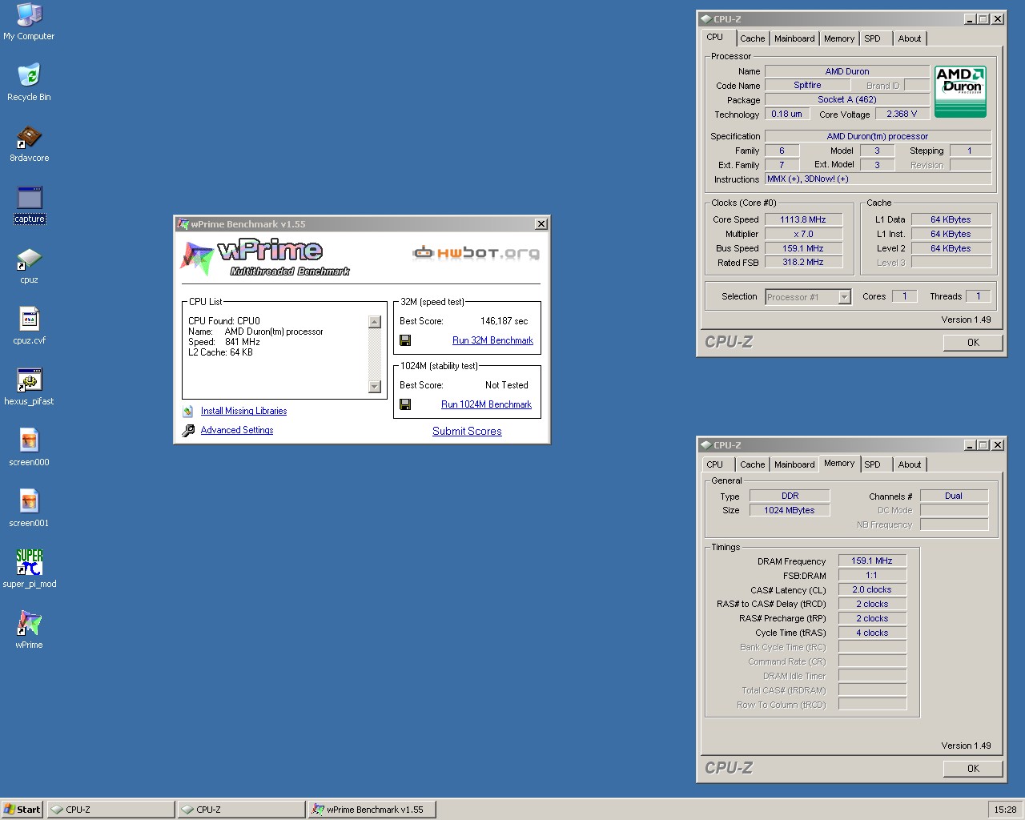Click the Install Missing Libraries icon
The width and height of the screenshot is (1025, 820).
187,411
